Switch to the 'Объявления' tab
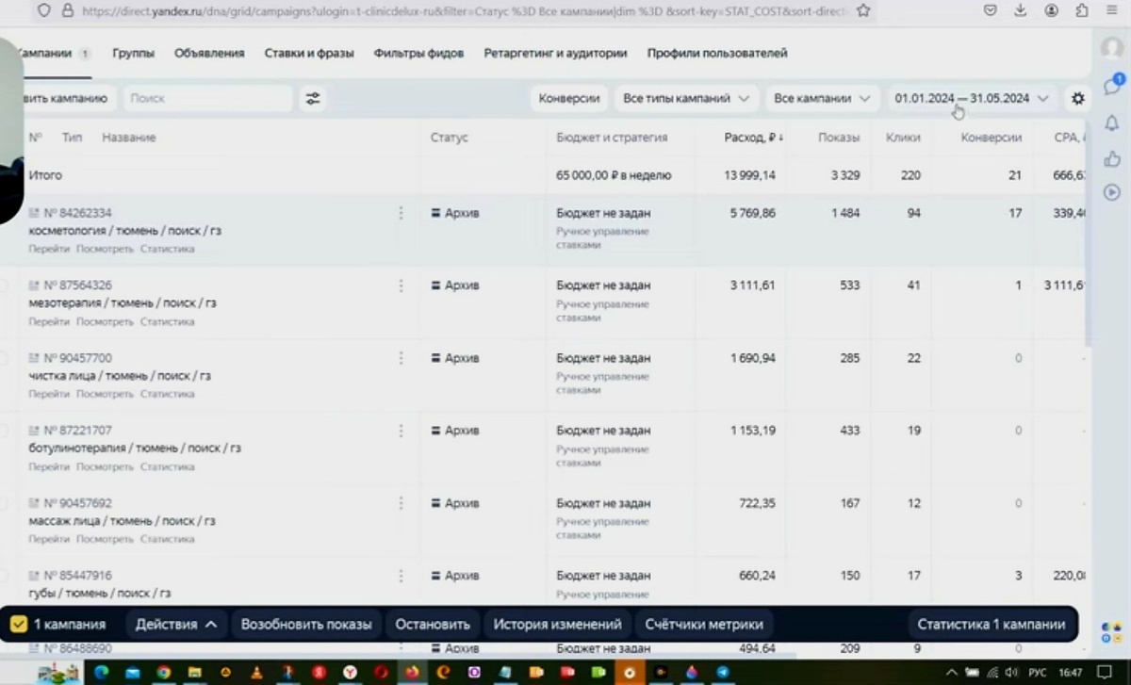1131x685 pixels. pyautogui.click(x=209, y=54)
